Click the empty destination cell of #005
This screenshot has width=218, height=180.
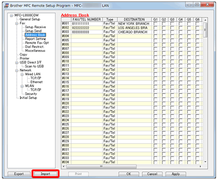point(134,40)
